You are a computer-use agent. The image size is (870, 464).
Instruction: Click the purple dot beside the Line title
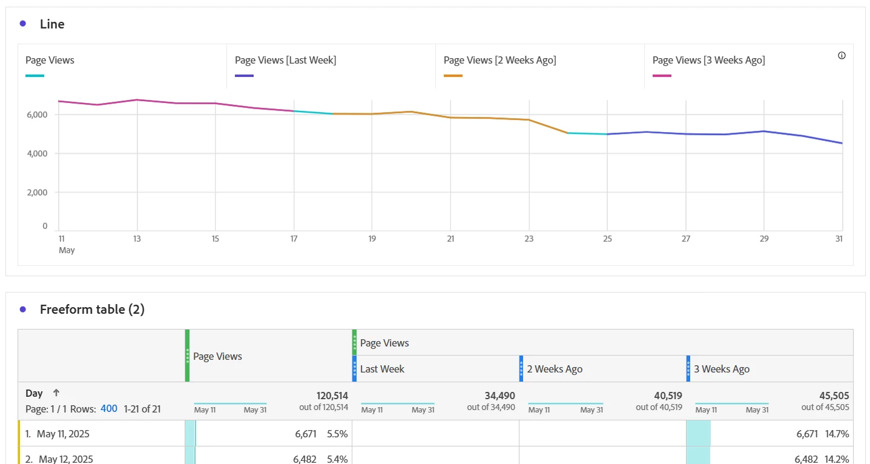pos(22,24)
